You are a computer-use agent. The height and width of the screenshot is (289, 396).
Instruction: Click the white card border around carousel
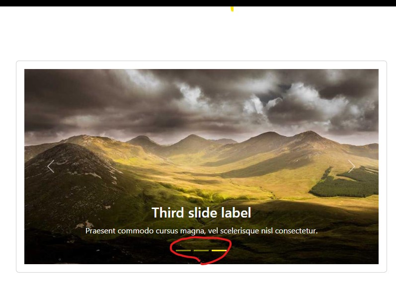(x=201, y=61)
